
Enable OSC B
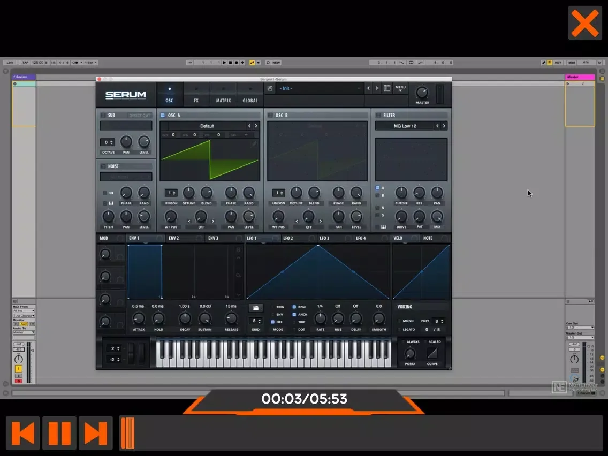[270, 115]
